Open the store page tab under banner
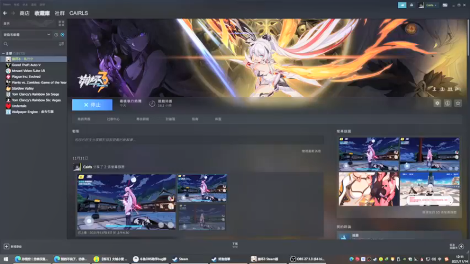This screenshot has height=264, width=470. (x=84, y=119)
